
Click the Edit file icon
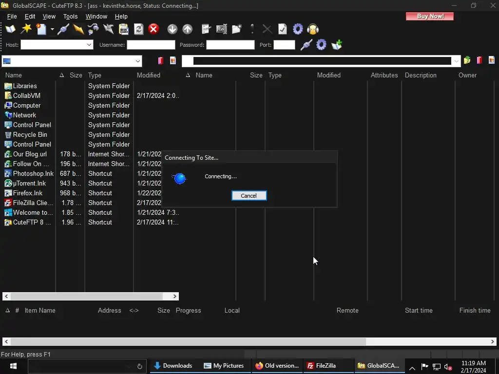tap(206, 29)
